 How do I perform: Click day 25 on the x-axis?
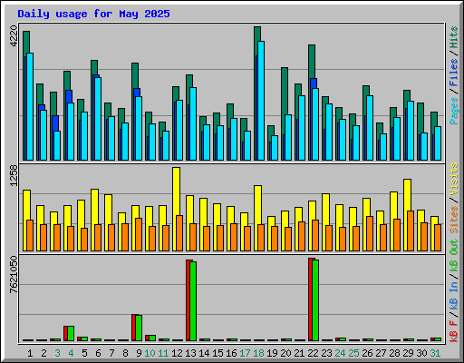pos(353,353)
